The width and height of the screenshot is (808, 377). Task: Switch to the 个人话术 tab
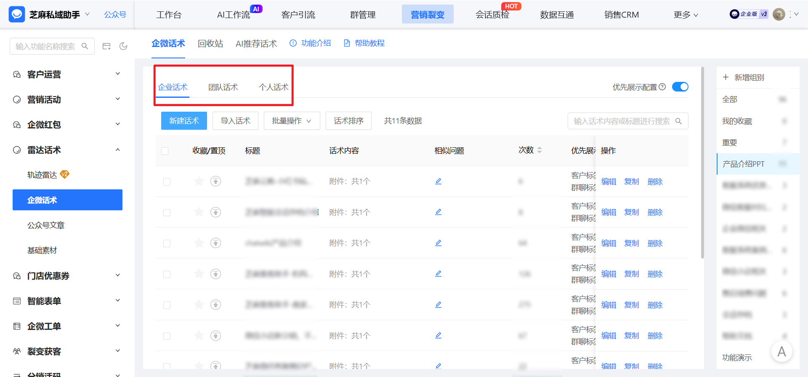tap(274, 87)
